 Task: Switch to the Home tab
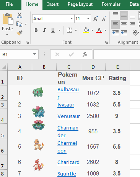click(x=32, y=4)
